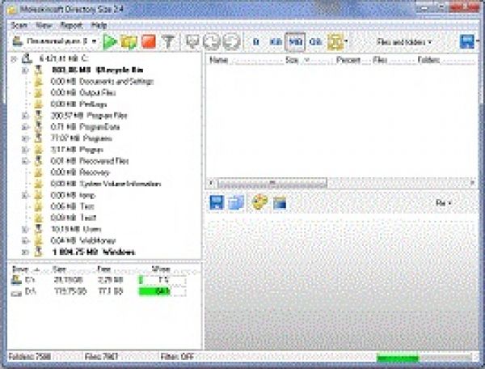Show sizes in gigabytes with the GB button
This screenshot has width=485, height=369.
coord(315,42)
